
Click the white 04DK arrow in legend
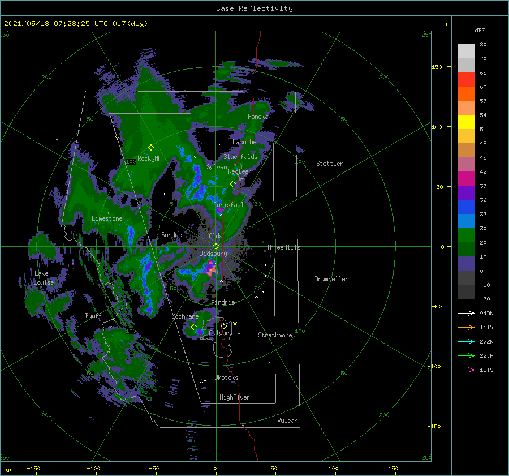coord(466,313)
